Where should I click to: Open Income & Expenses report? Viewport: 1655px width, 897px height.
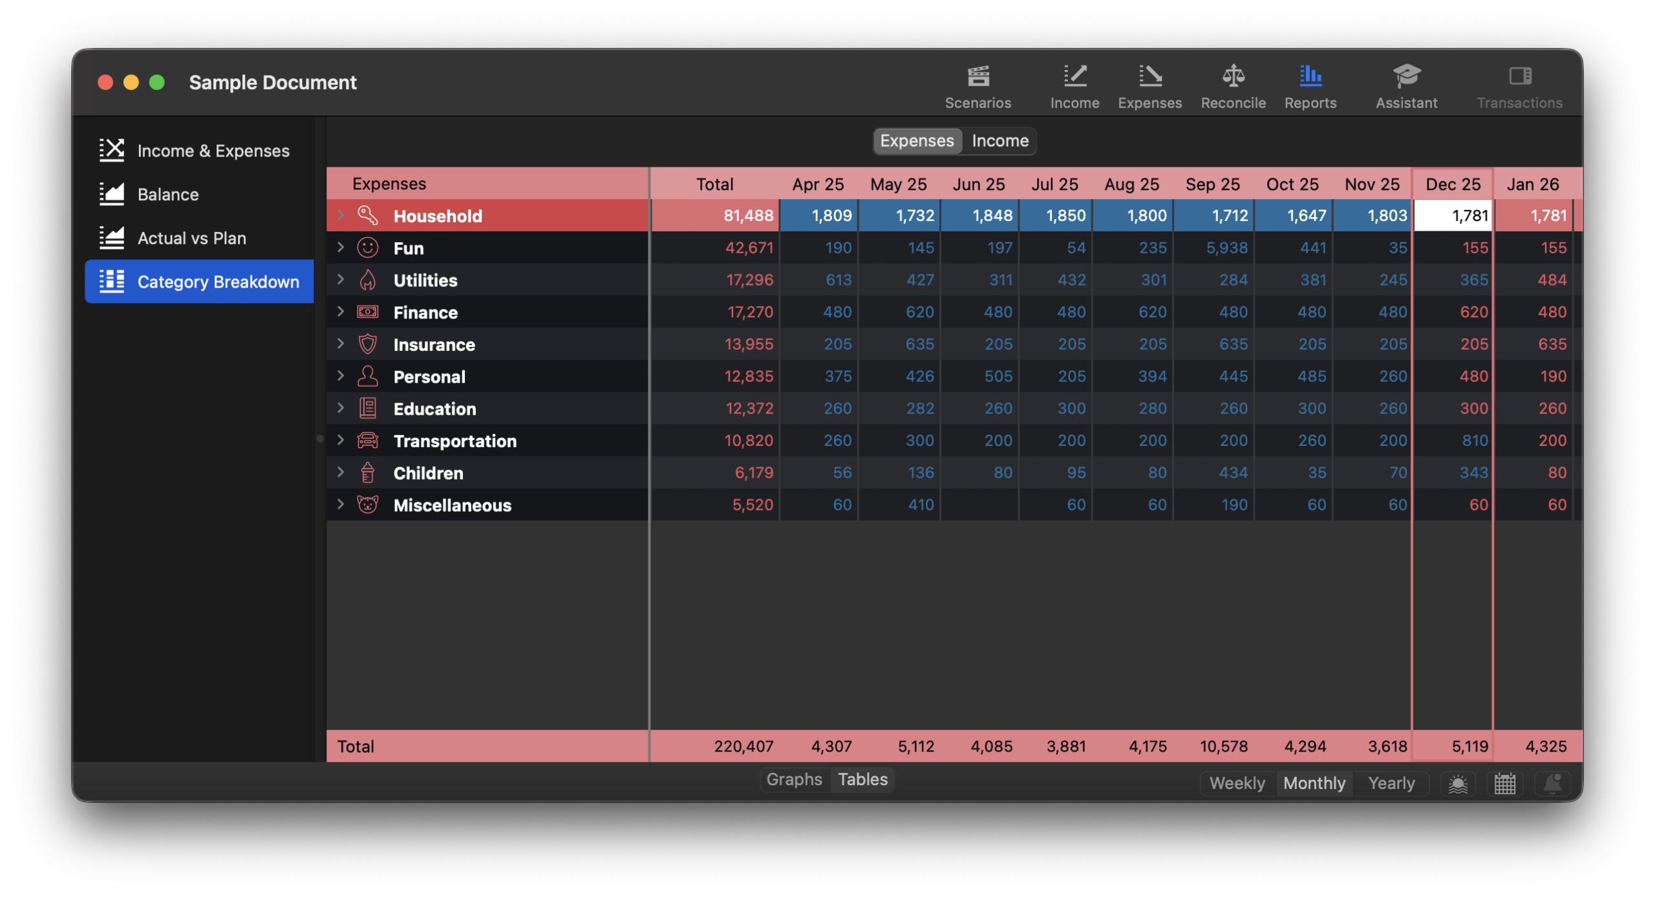[x=213, y=151]
